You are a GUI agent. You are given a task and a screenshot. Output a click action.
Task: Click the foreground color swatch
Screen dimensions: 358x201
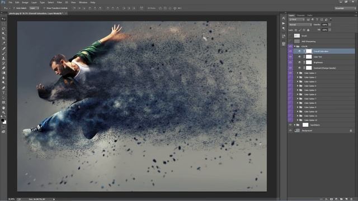point(2,120)
